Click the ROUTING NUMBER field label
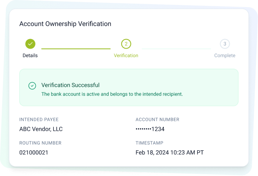The image size is (258, 176). pyautogui.click(x=40, y=143)
